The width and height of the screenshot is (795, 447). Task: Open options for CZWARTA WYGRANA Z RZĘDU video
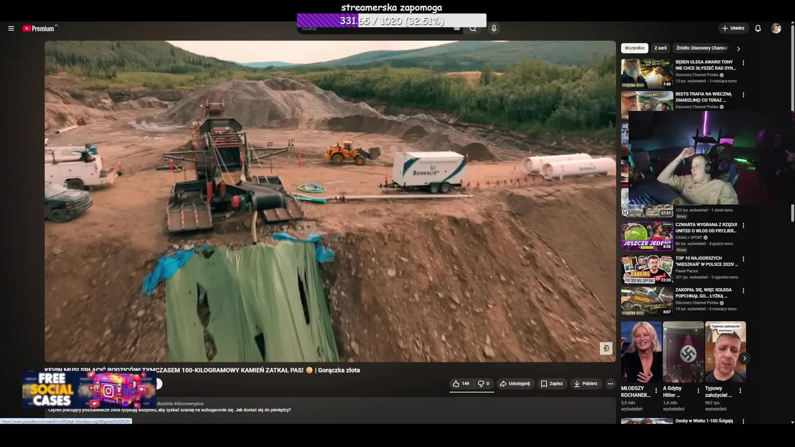coord(743,225)
